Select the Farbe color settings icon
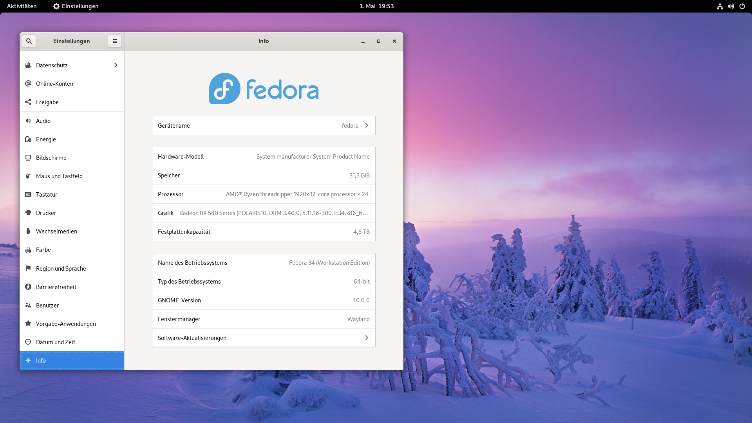The image size is (752, 423). [28, 250]
